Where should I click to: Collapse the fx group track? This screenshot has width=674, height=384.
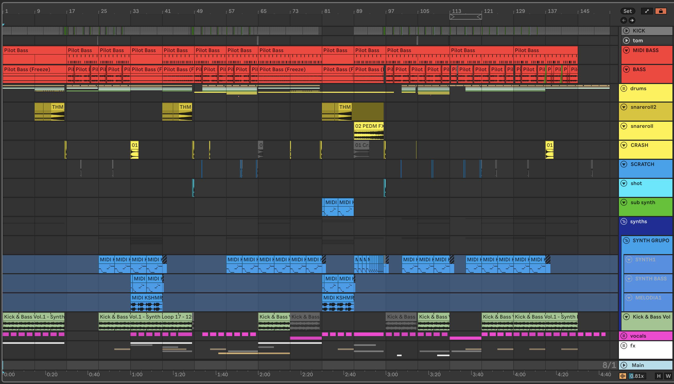pyautogui.click(x=624, y=346)
